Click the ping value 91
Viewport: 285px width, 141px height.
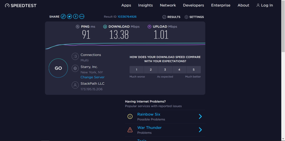[x=86, y=35]
